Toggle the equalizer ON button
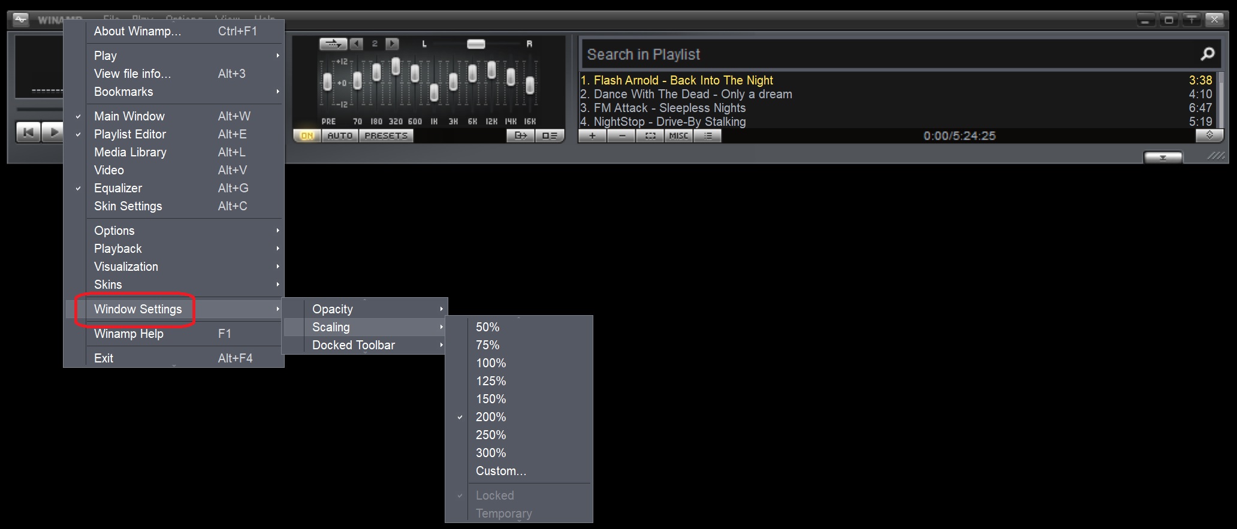Viewport: 1237px width, 529px height. click(x=307, y=136)
